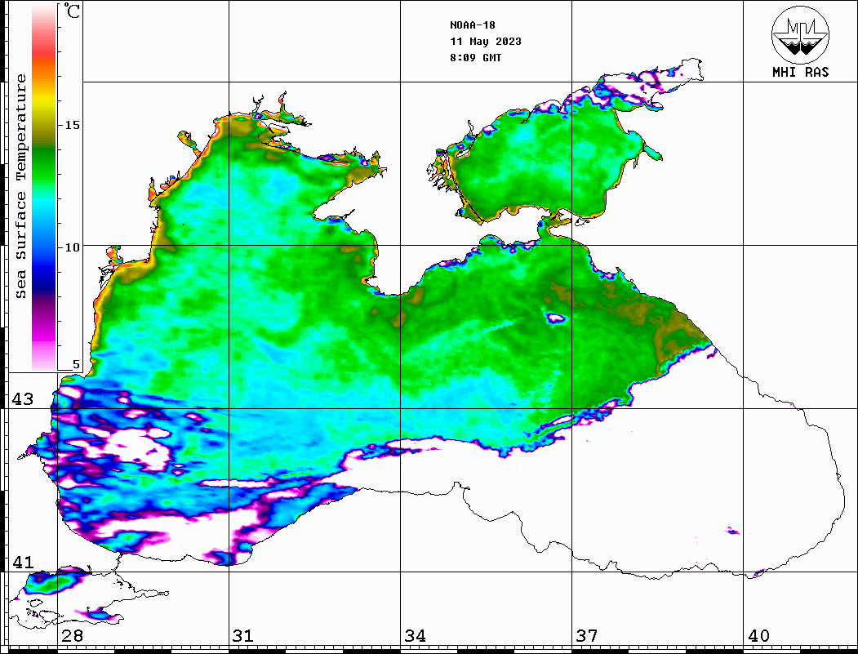Click the longitude 37 label
The width and height of the screenshot is (858, 654).
[586, 636]
